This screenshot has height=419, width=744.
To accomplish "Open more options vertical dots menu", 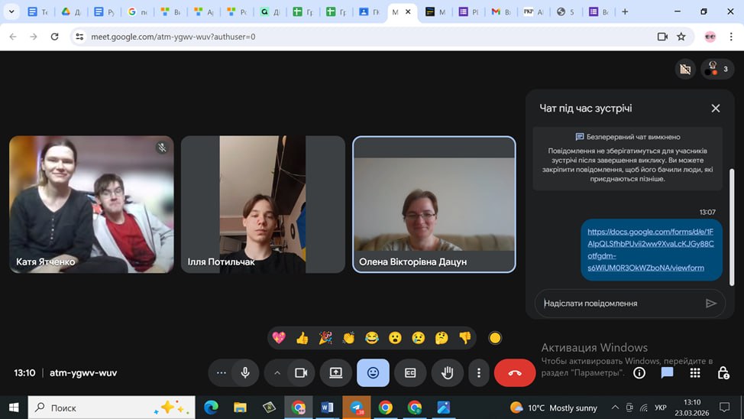I will pos(479,373).
